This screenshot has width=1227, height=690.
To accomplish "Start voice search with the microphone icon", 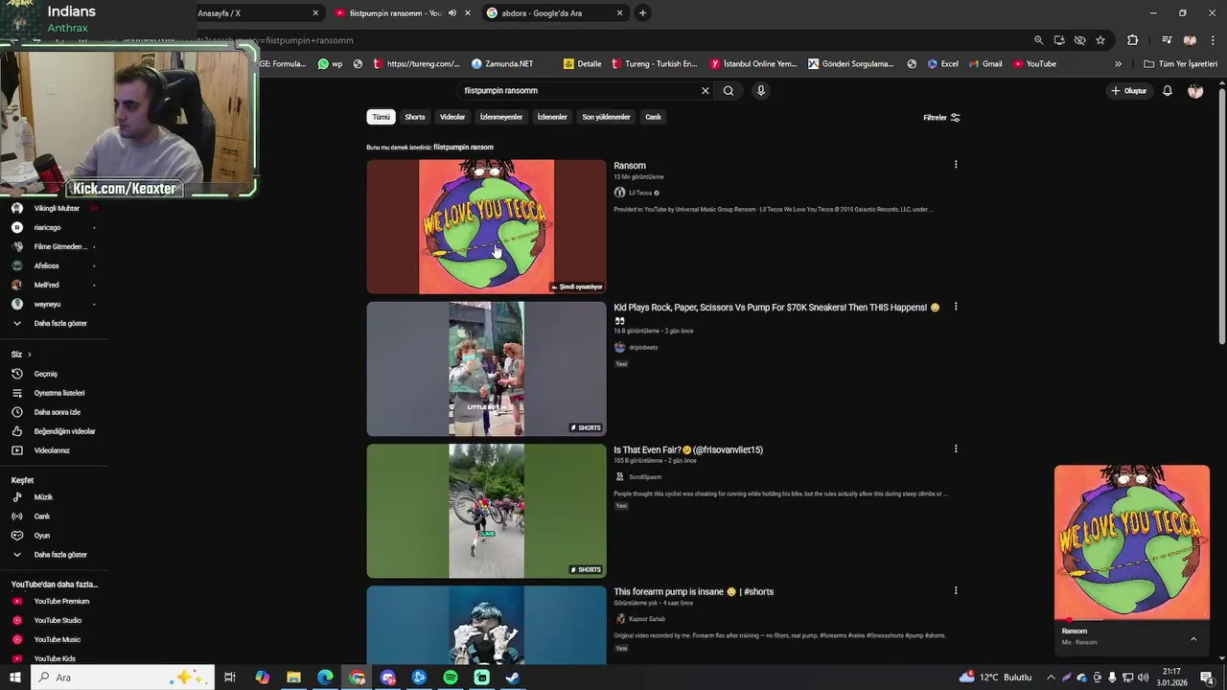I will click(x=761, y=91).
